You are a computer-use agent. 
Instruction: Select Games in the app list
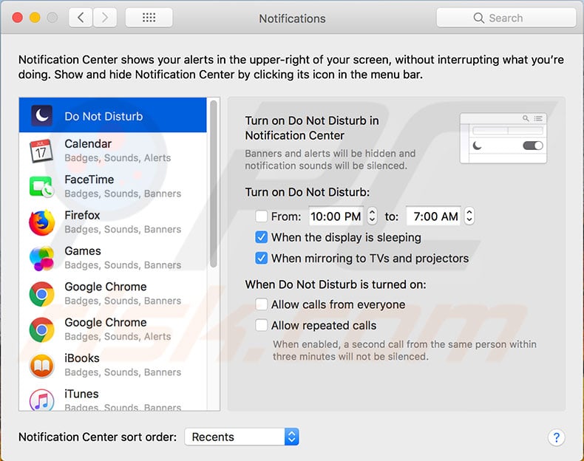click(x=113, y=258)
